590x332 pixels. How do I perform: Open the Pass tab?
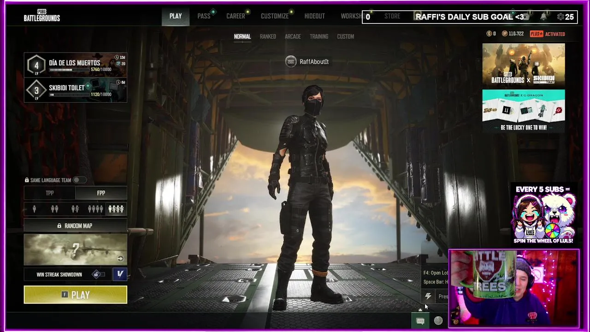[204, 16]
